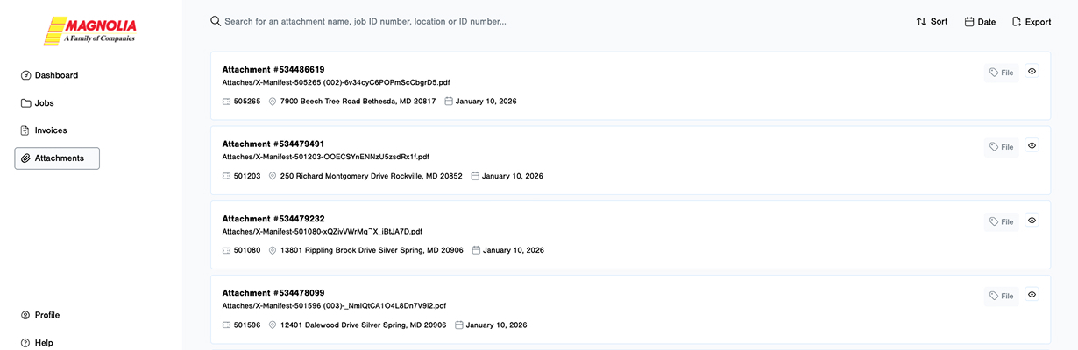Image resolution: width=1078 pixels, height=350 pixels.
Task: Click the File tag on attachment #534486619
Action: 1001,73
